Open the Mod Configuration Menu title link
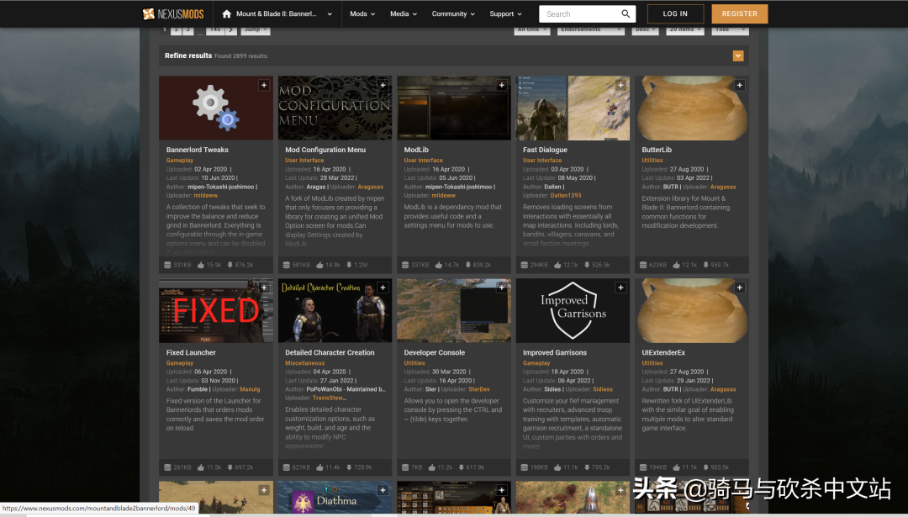Screen dimensions: 908x517 point(325,150)
